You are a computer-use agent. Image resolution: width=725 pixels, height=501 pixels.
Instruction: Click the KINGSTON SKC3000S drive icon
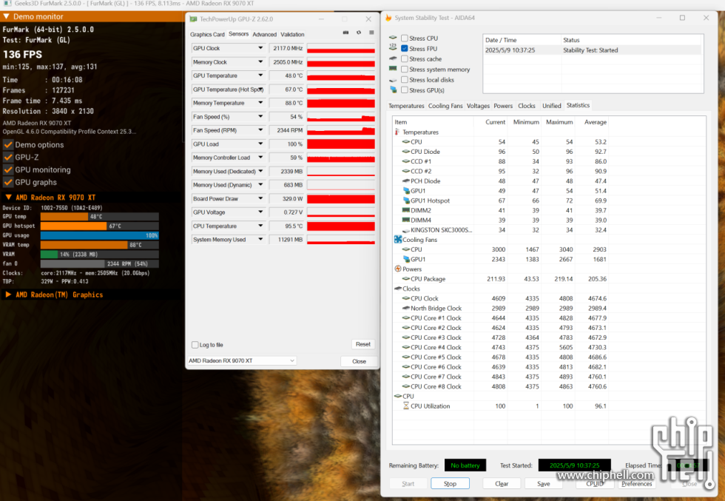[406, 230]
